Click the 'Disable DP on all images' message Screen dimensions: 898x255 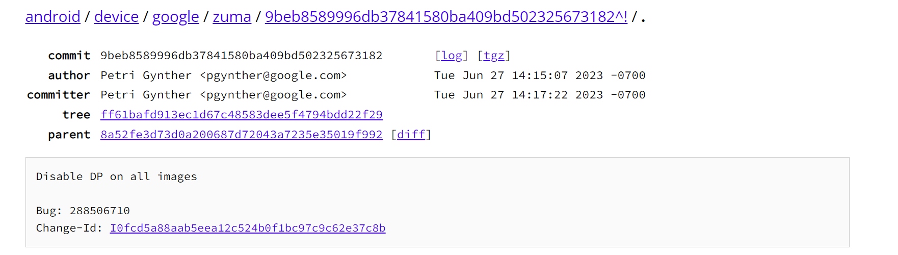(x=117, y=176)
